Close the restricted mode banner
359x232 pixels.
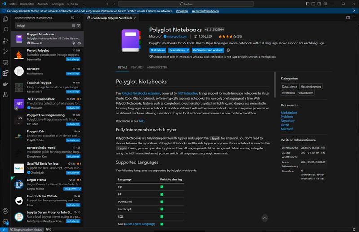pos(354,11)
